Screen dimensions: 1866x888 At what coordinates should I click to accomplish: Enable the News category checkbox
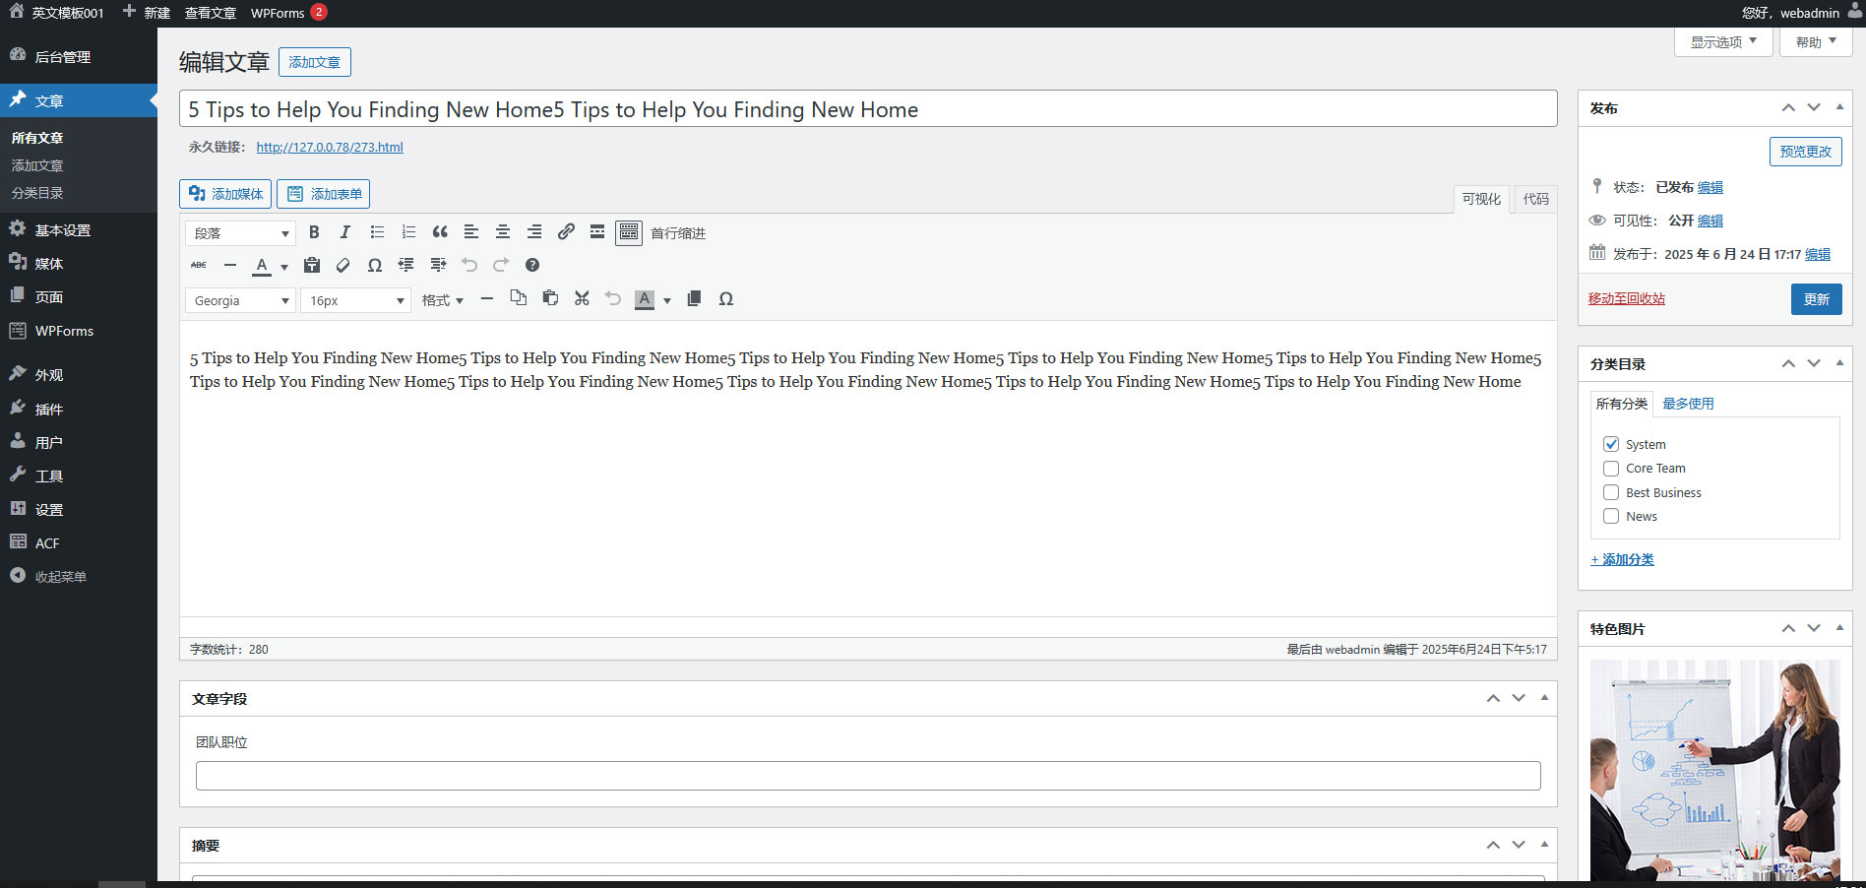1611,516
